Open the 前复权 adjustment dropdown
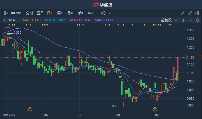 coord(169,20)
